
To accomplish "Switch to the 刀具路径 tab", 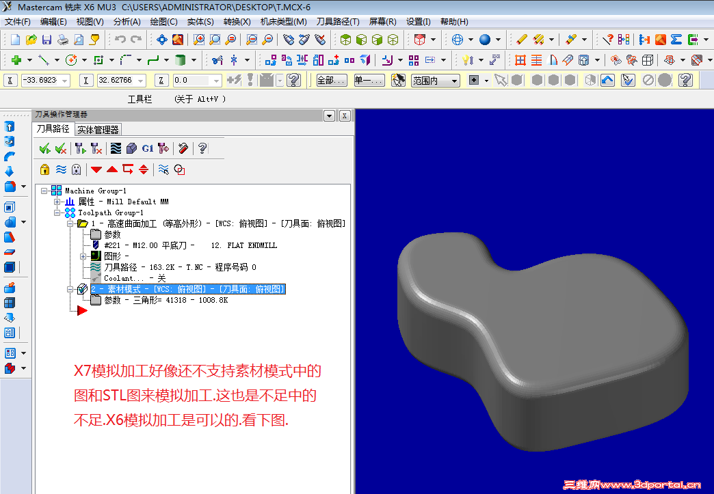I will pos(53,129).
